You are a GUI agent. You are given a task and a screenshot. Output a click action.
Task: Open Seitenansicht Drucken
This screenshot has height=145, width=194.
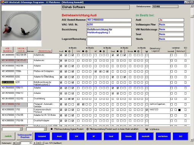(25, 136)
